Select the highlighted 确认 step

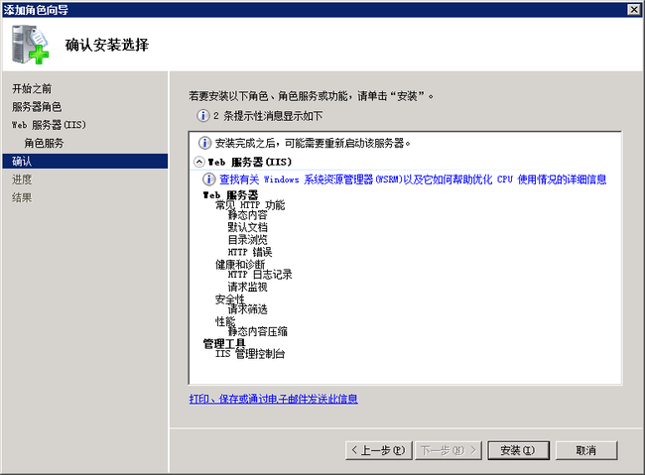pyautogui.click(x=85, y=162)
